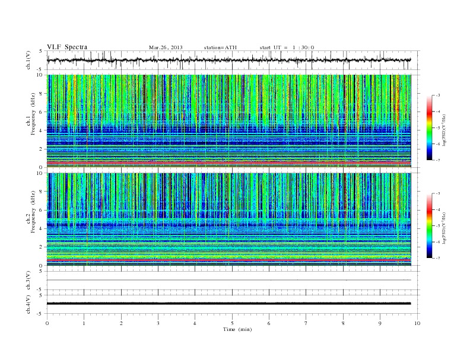
Task: Click the "7" time axis tick label
Action: (306, 323)
